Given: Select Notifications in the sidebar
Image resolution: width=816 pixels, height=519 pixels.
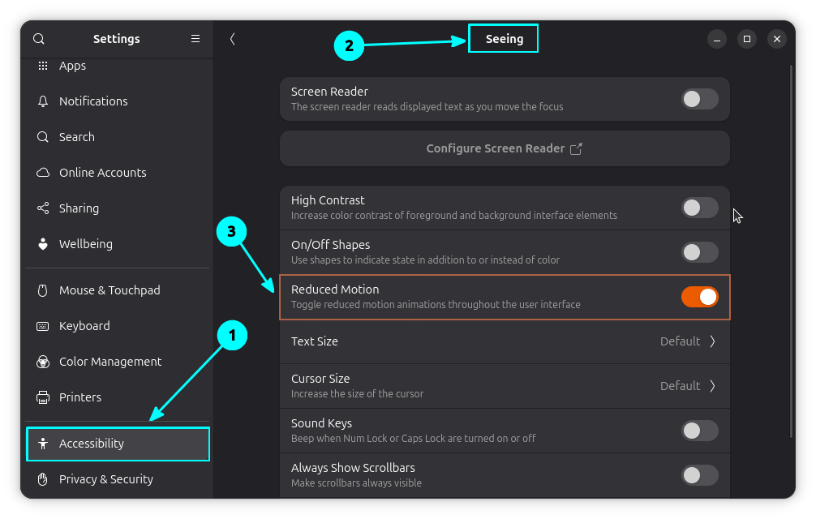Looking at the screenshot, I should pos(118,101).
